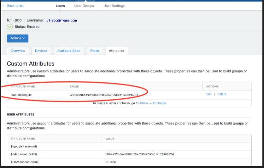The width and height of the screenshot is (264, 168).
Task: Select the ${ldap.objectGUID} value text
Action: coord(140,154)
